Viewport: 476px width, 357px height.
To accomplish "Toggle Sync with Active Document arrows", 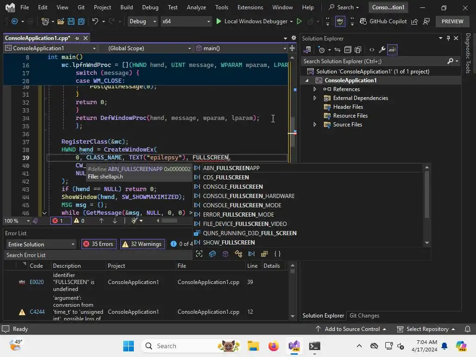I will (x=337, y=50).
